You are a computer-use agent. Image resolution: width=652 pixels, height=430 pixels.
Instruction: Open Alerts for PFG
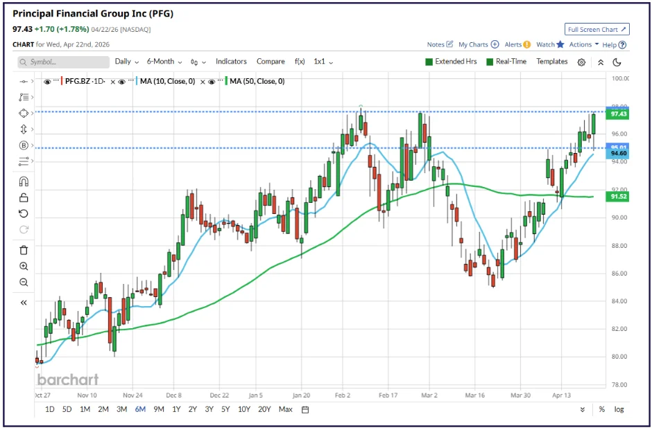(x=527, y=44)
